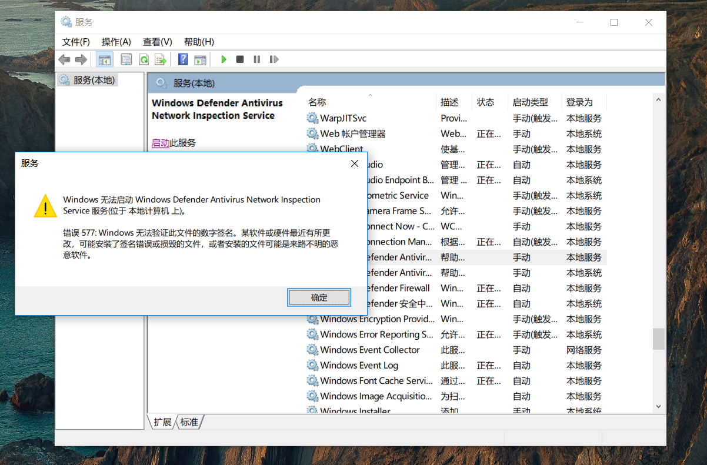Open the 文件(F) menu
Screen dimensions: 707x465
76,42
